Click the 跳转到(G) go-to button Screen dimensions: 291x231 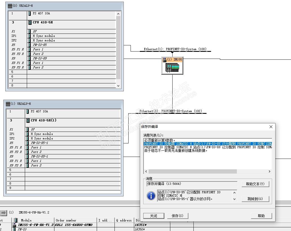pyautogui.click(x=255, y=199)
